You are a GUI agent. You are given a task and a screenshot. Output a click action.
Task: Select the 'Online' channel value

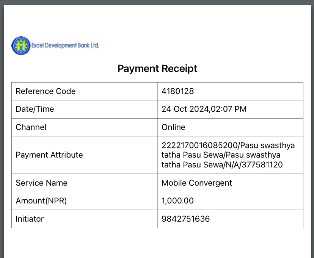[173, 127]
